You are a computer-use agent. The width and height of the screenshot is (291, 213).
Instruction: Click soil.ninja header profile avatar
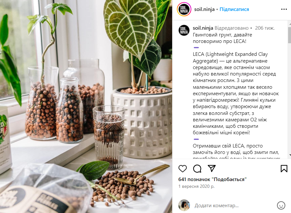[184, 9]
